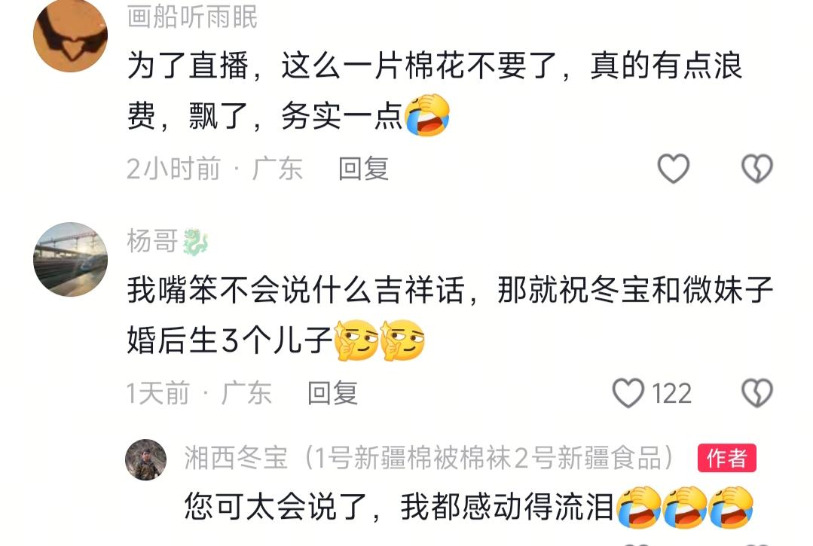Like 杨哥's comment with 122 likes
This screenshot has height=546, width=813.
[628, 392]
